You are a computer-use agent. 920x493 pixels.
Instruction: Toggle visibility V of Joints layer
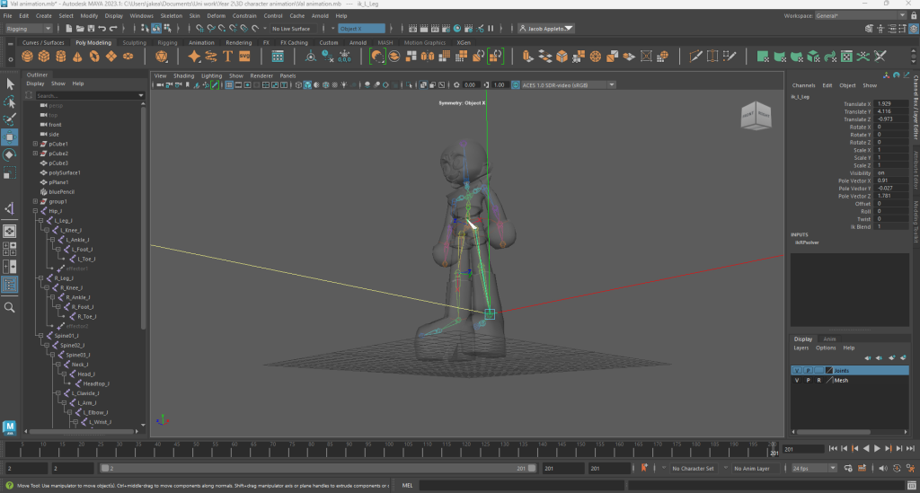797,370
